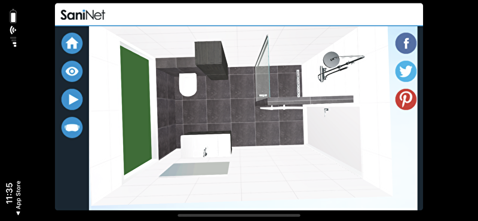This screenshot has width=478, height=221.
Task: Share the design on Facebook
Action: pyautogui.click(x=406, y=43)
